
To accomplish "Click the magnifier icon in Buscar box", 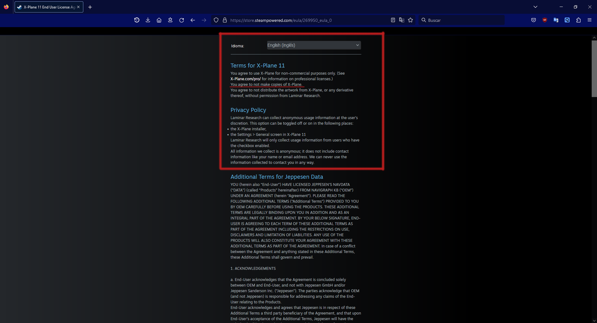I will [423, 20].
